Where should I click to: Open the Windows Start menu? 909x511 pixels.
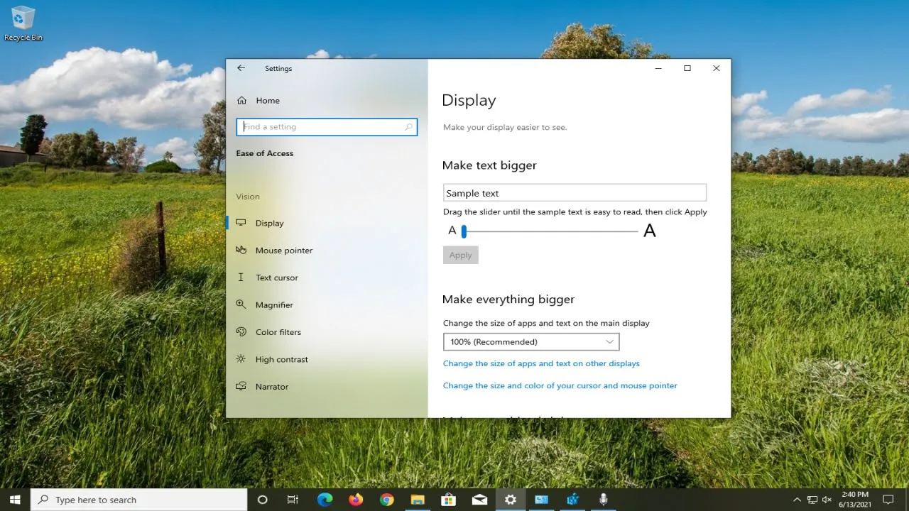coord(15,500)
